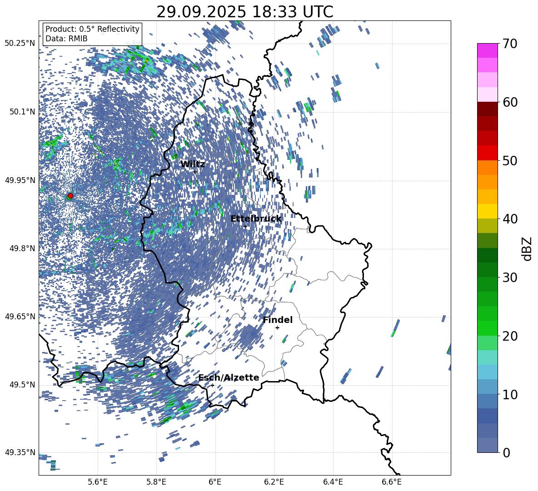Click the 5.8°E longitude label
Image resolution: width=538 pixels, height=491 pixels.
156,482
